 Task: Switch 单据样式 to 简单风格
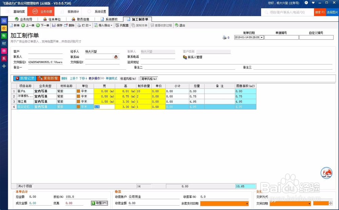[149, 78]
